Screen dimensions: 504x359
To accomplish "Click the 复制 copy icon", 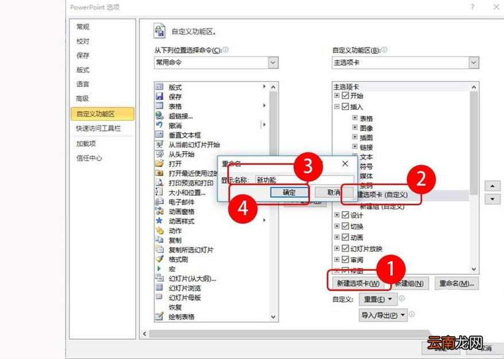I will (160, 240).
